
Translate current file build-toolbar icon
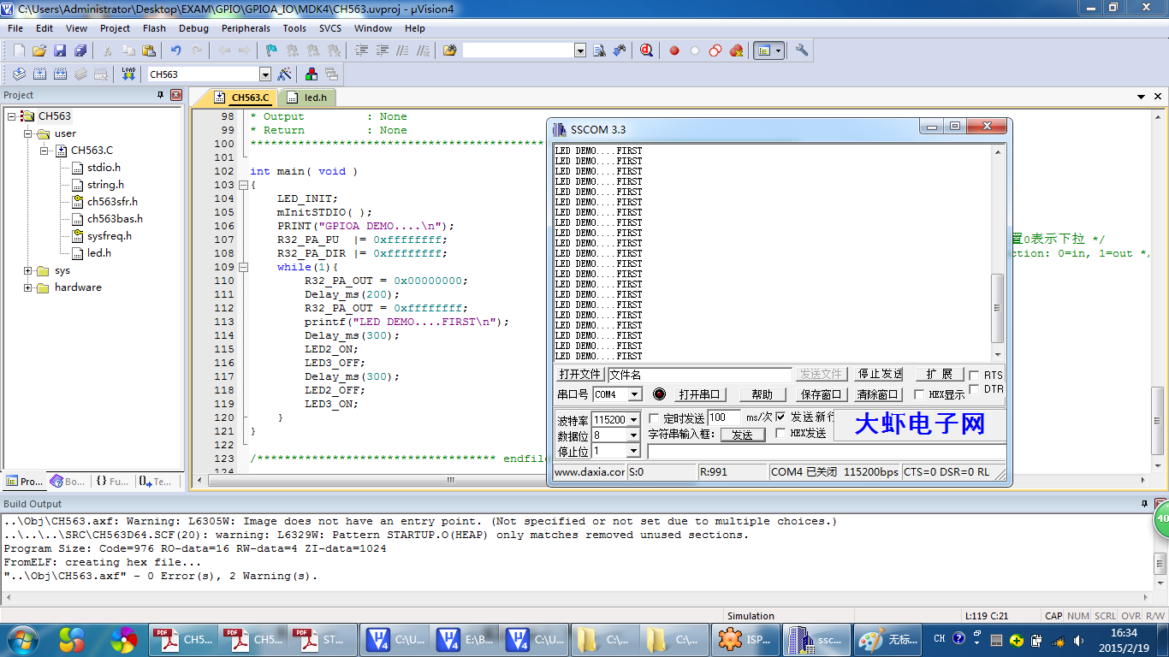pos(19,74)
